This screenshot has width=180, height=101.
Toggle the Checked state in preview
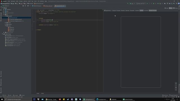(137, 11)
